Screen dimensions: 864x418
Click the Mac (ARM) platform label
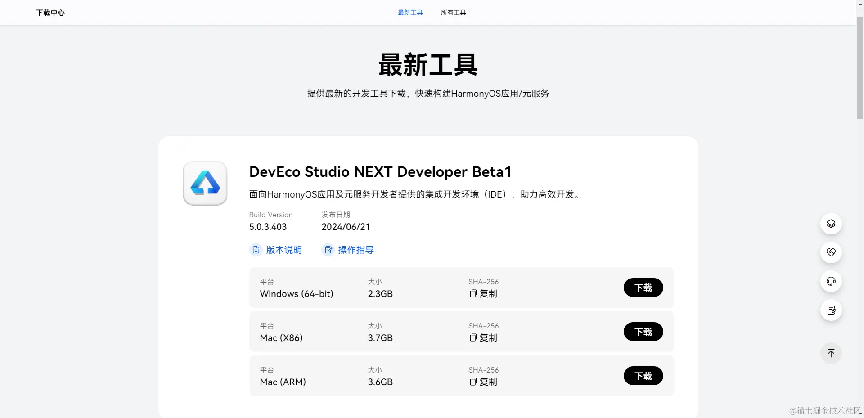click(283, 382)
